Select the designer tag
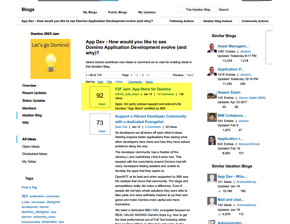 point(53,202)
